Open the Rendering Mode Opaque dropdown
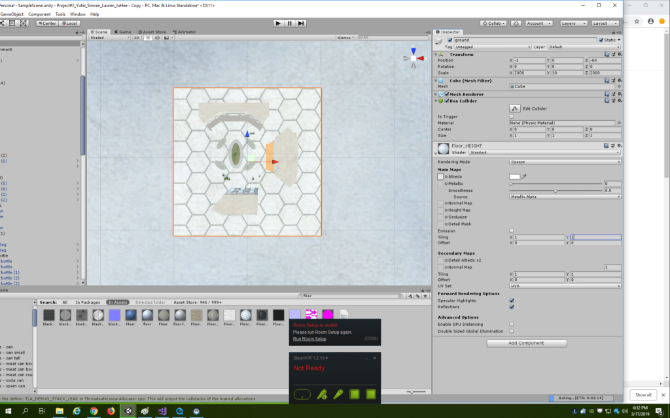Screen dimensions: 670x418 coord(565,162)
